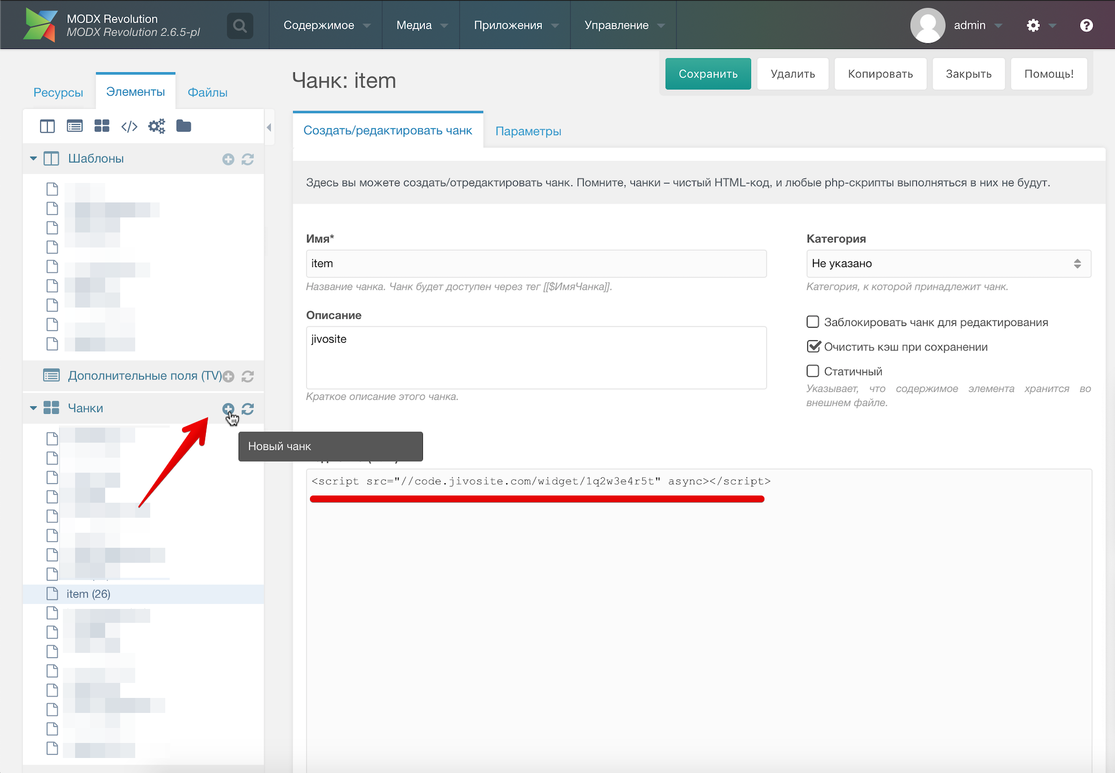Click the Копировать button
The image size is (1115, 773).
880,74
